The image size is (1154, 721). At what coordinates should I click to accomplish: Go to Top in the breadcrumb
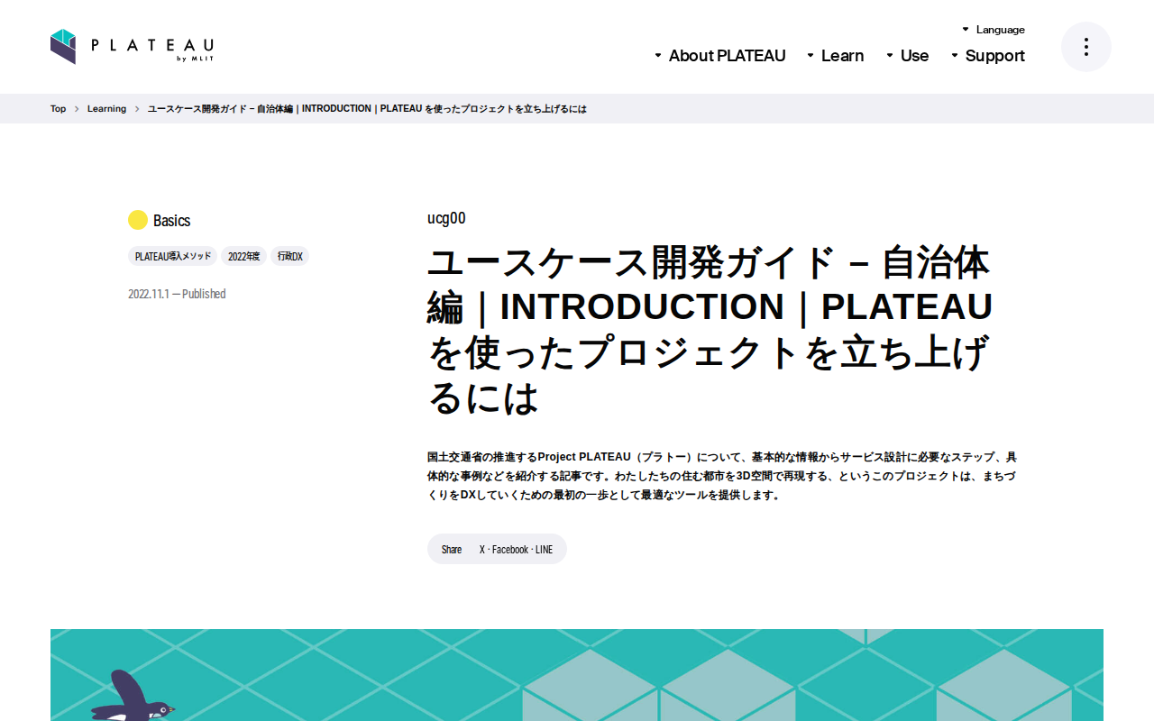click(59, 109)
